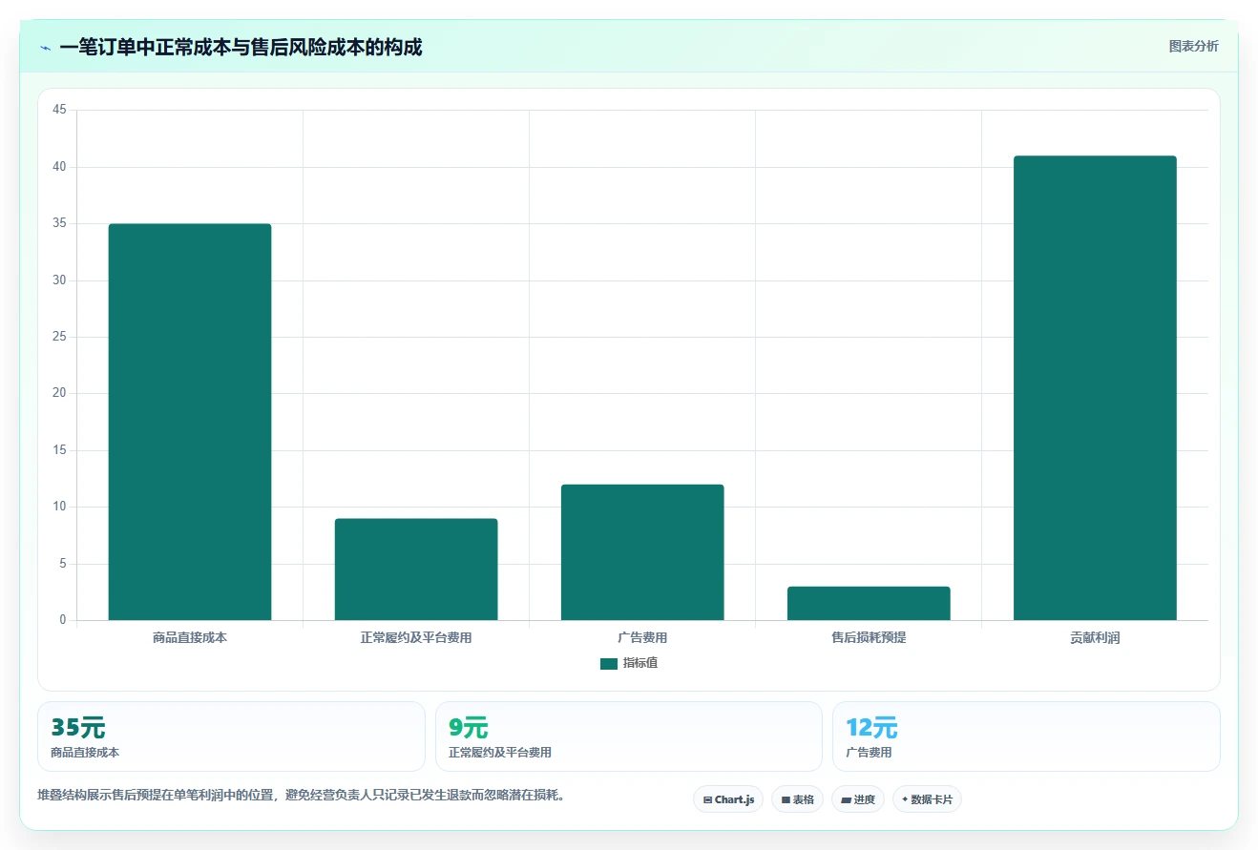
Task: Click the 45 y-axis tick label
Action: [59, 111]
